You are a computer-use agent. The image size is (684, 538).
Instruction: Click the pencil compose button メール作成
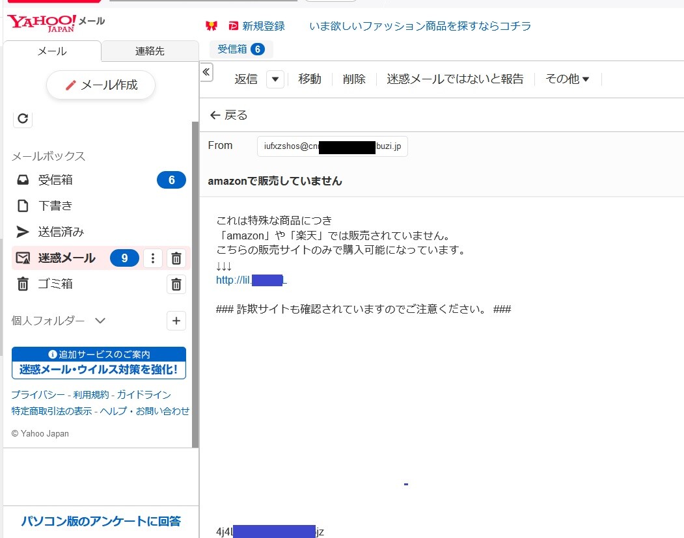click(101, 85)
